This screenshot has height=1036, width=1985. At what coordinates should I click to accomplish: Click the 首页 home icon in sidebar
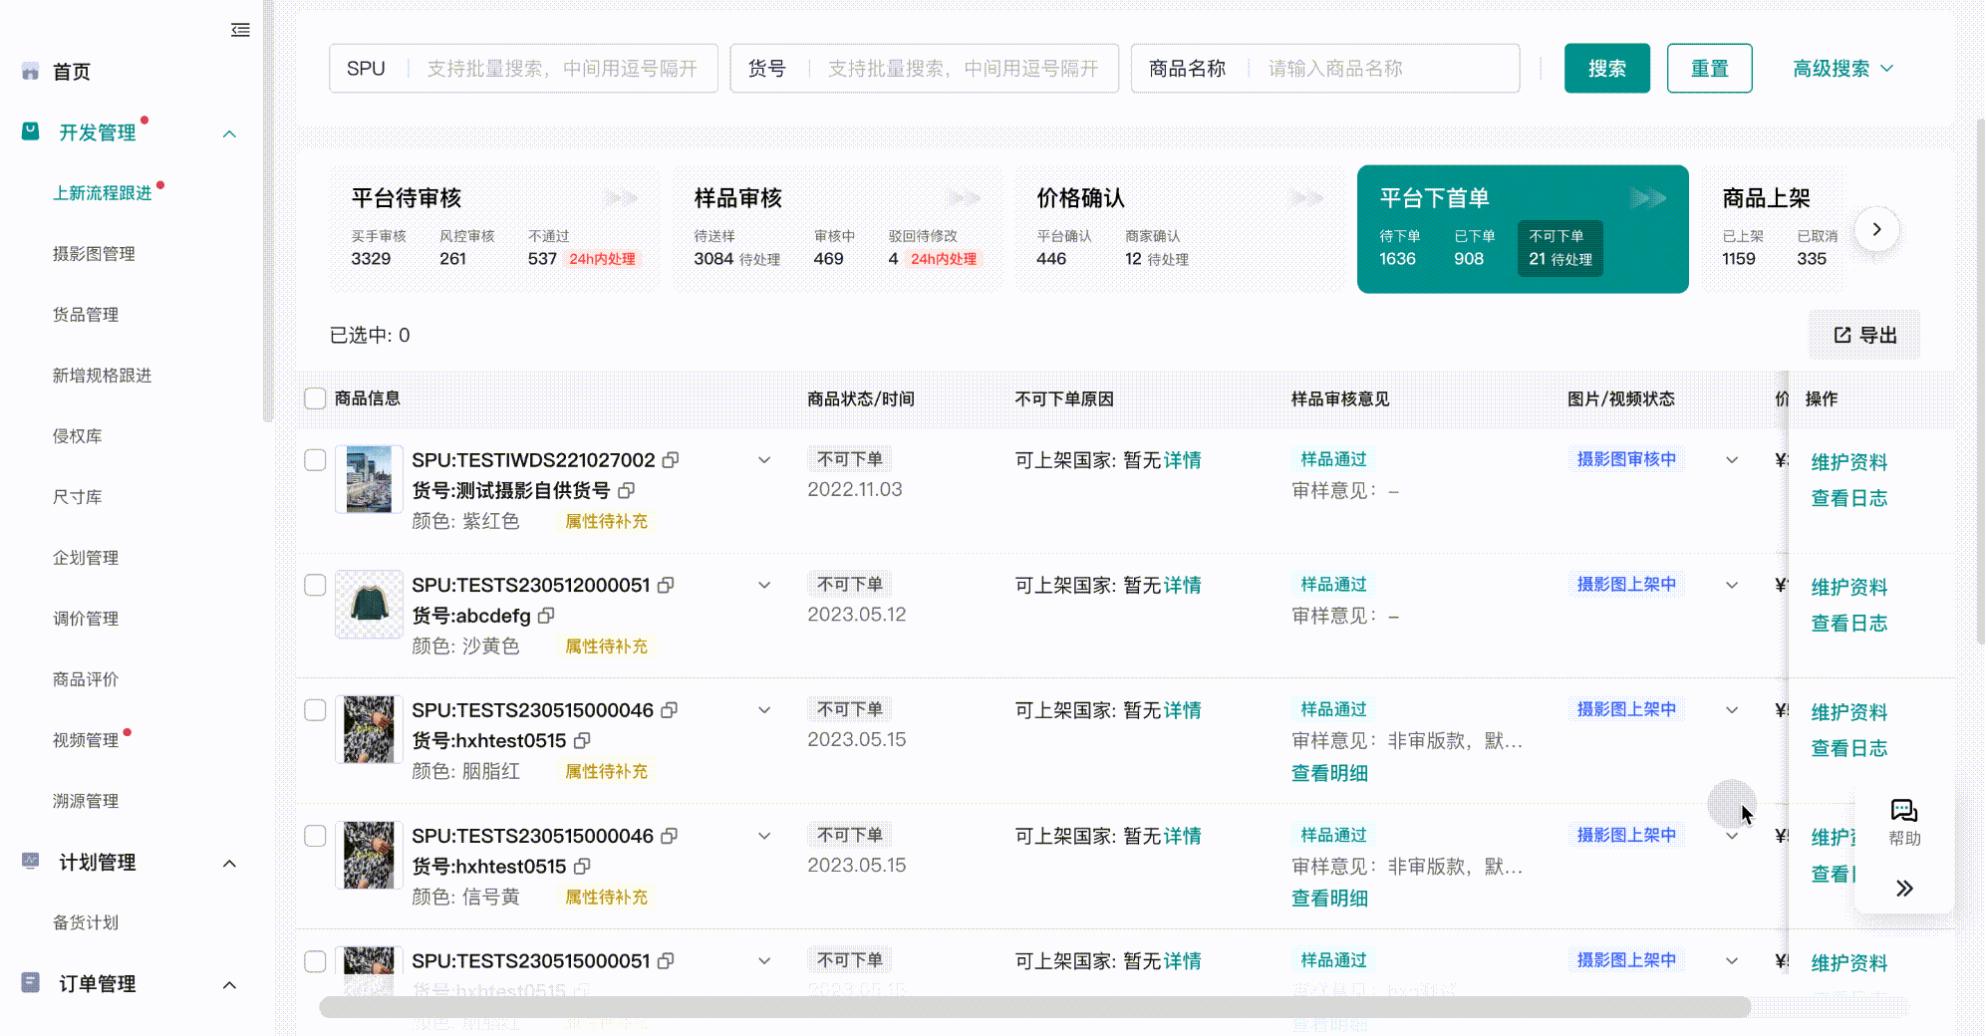(31, 72)
